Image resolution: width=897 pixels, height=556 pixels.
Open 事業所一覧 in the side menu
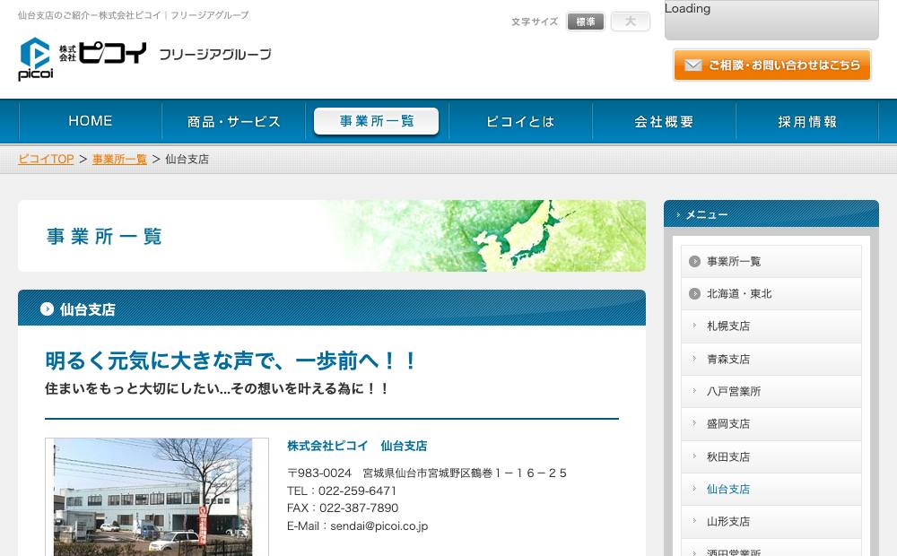pyautogui.click(x=771, y=262)
